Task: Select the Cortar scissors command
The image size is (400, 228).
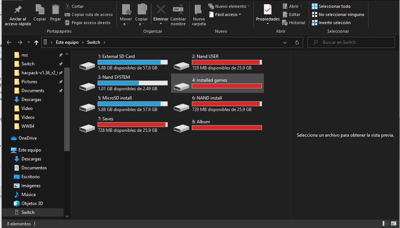Action: pyautogui.click(x=74, y=6)
